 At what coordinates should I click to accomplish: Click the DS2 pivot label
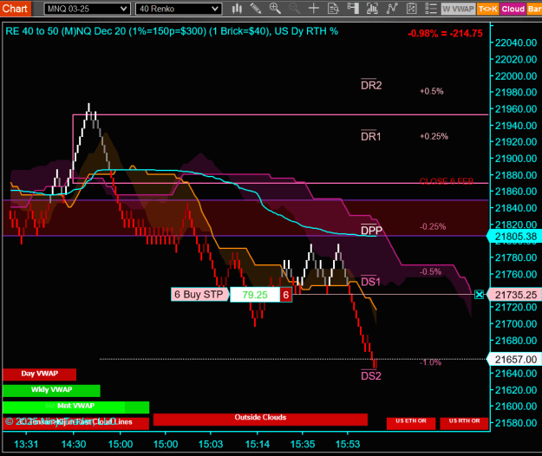[x=371, y=376]
